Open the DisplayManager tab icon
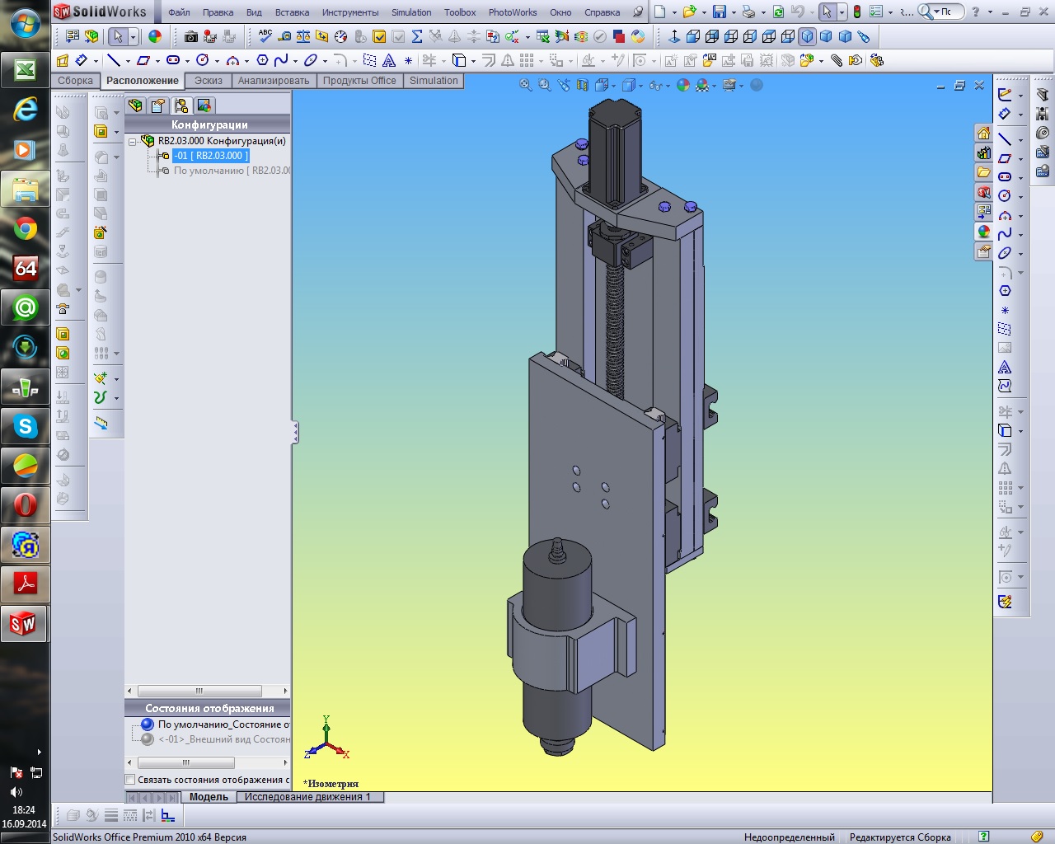1055x844 pixels. tap(204, 105)
